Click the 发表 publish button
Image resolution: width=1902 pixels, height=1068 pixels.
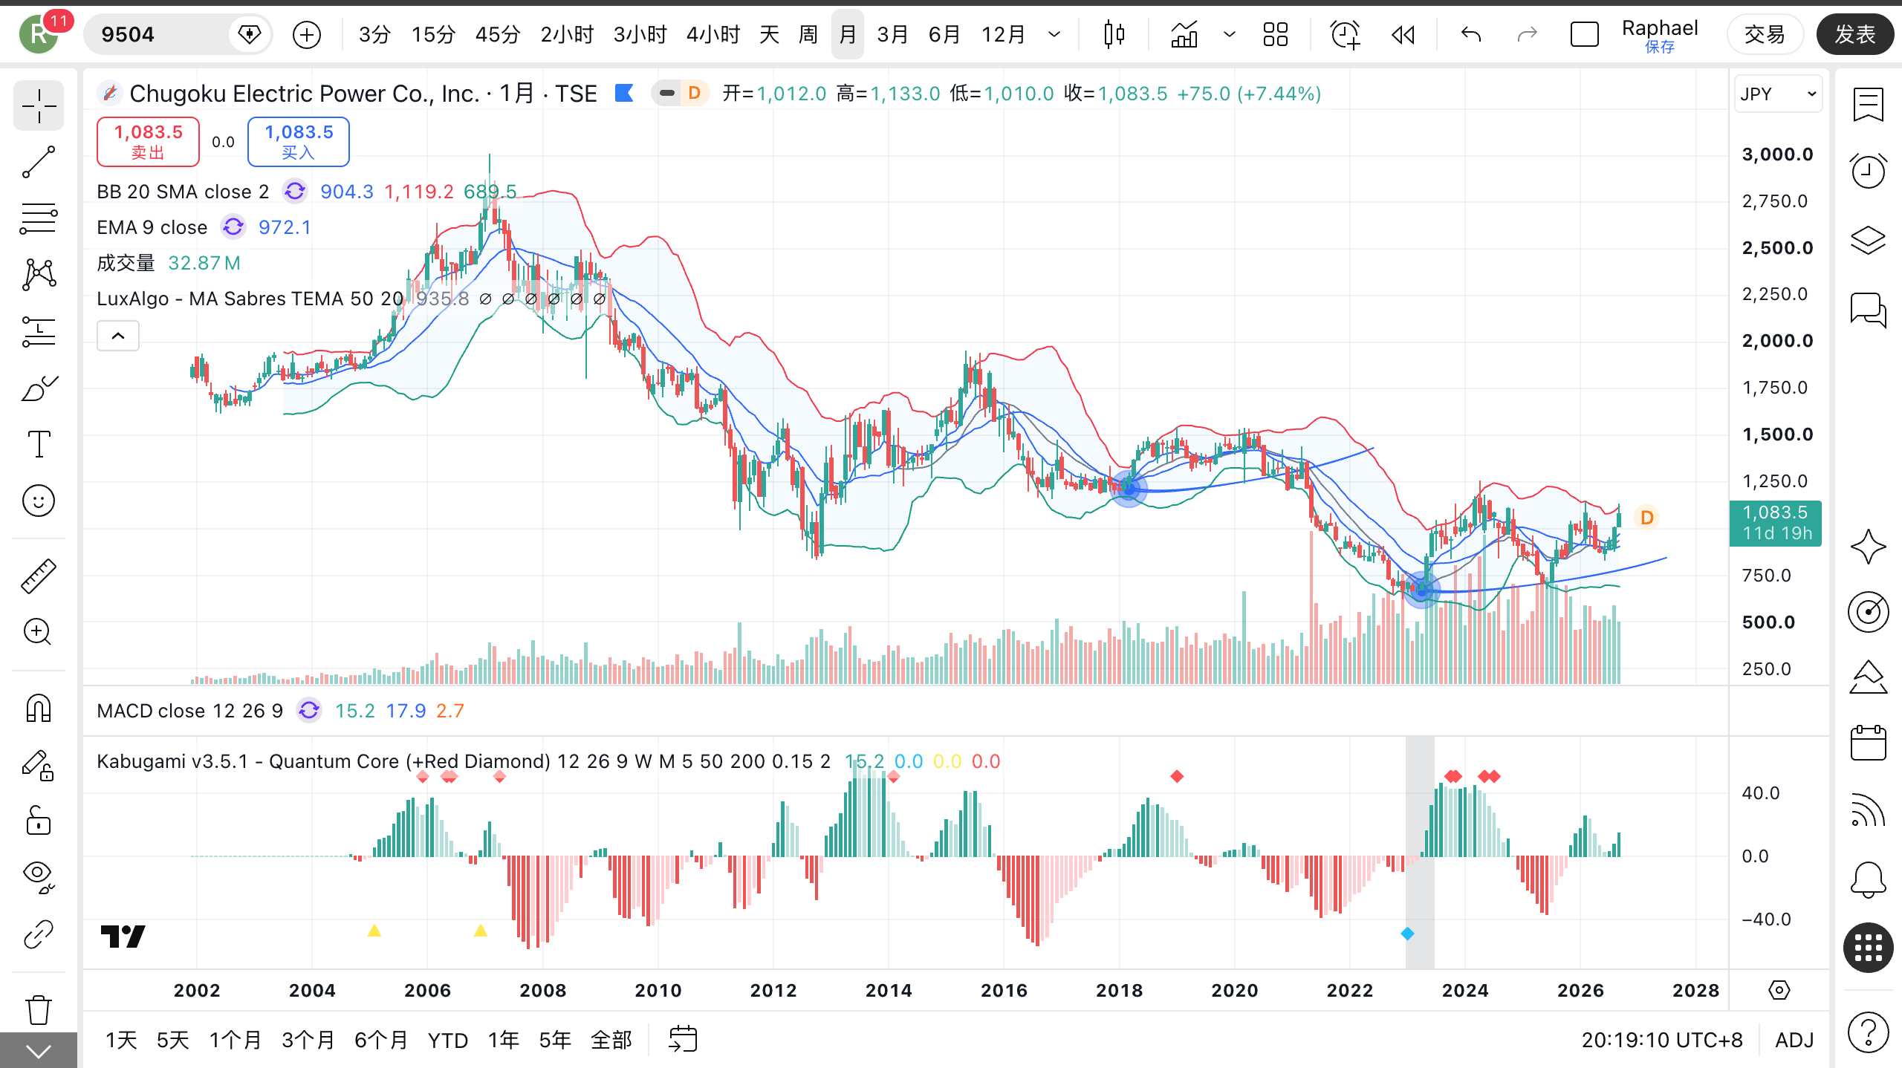(x=1855, y=35)
